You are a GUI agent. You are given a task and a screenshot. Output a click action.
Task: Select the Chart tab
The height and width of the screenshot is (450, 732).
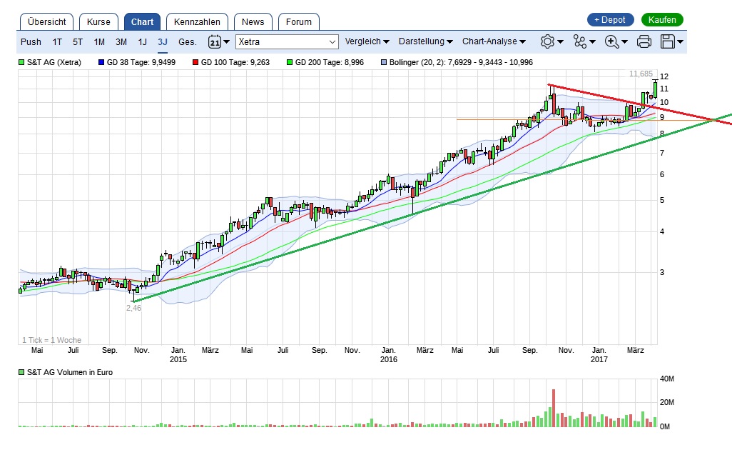click(x=143, y=22)
